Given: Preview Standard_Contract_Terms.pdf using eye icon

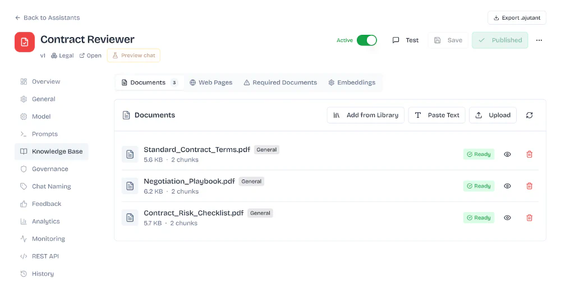Looking at the screenshot, I should [507, 154].
